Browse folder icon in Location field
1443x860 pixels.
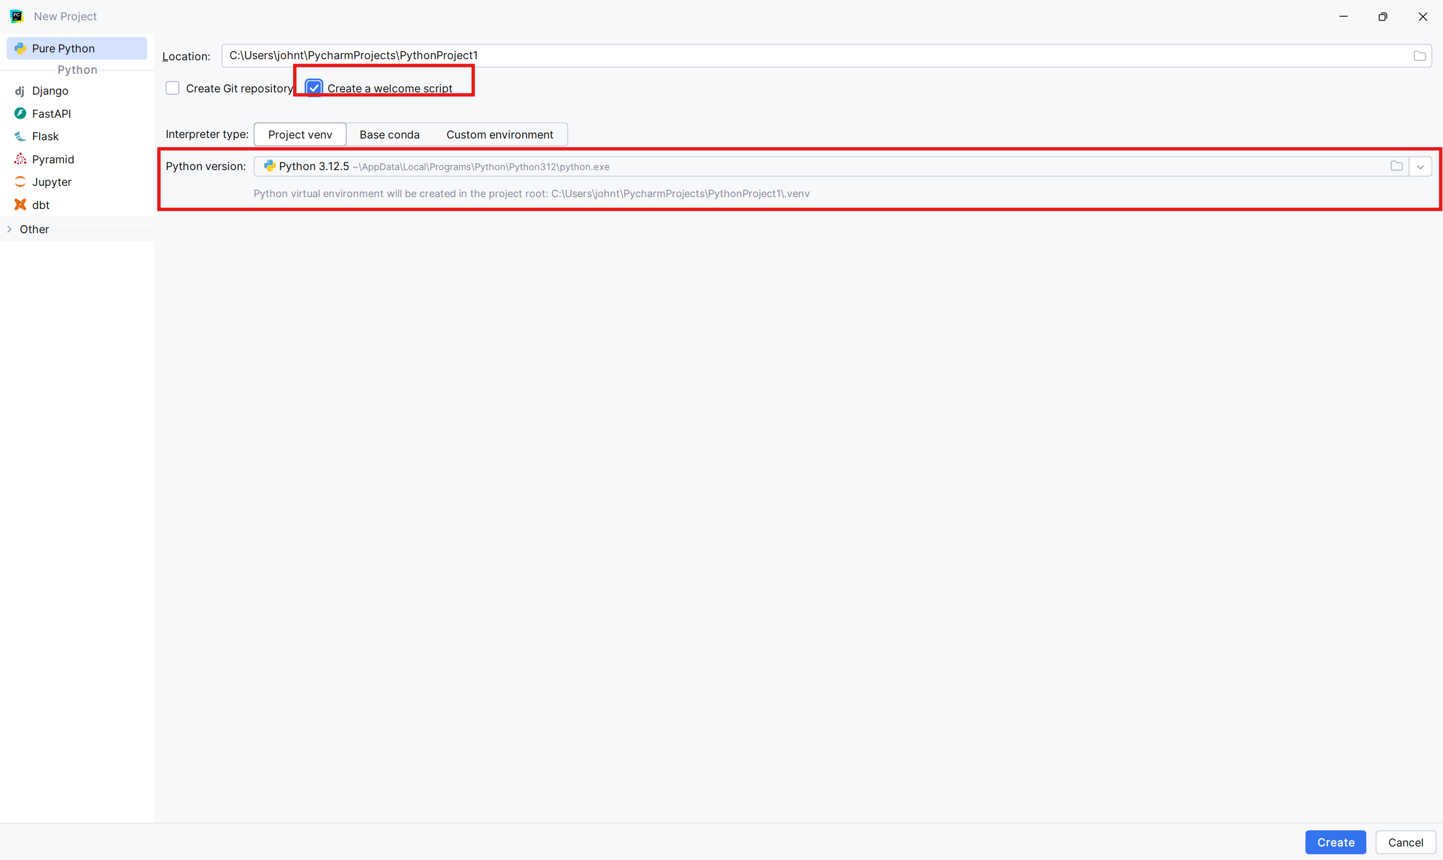click(1419, 56)
